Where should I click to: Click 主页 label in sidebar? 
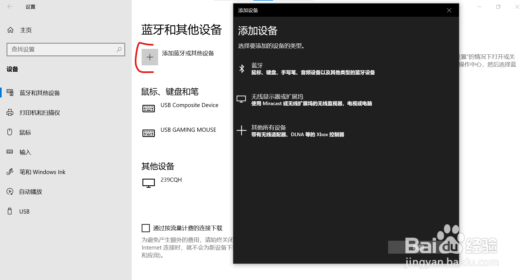[26, 30]
